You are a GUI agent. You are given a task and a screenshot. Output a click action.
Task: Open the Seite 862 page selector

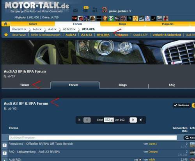point(109,120)
